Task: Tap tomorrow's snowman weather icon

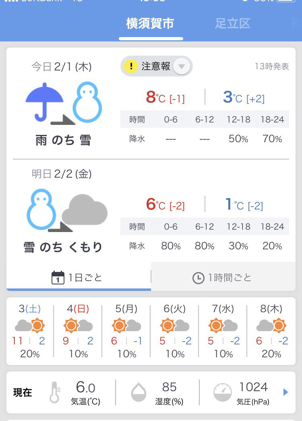Action: tap(41, 209)
